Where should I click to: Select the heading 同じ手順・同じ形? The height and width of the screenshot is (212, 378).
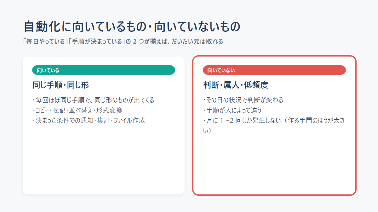click(61, 85)
